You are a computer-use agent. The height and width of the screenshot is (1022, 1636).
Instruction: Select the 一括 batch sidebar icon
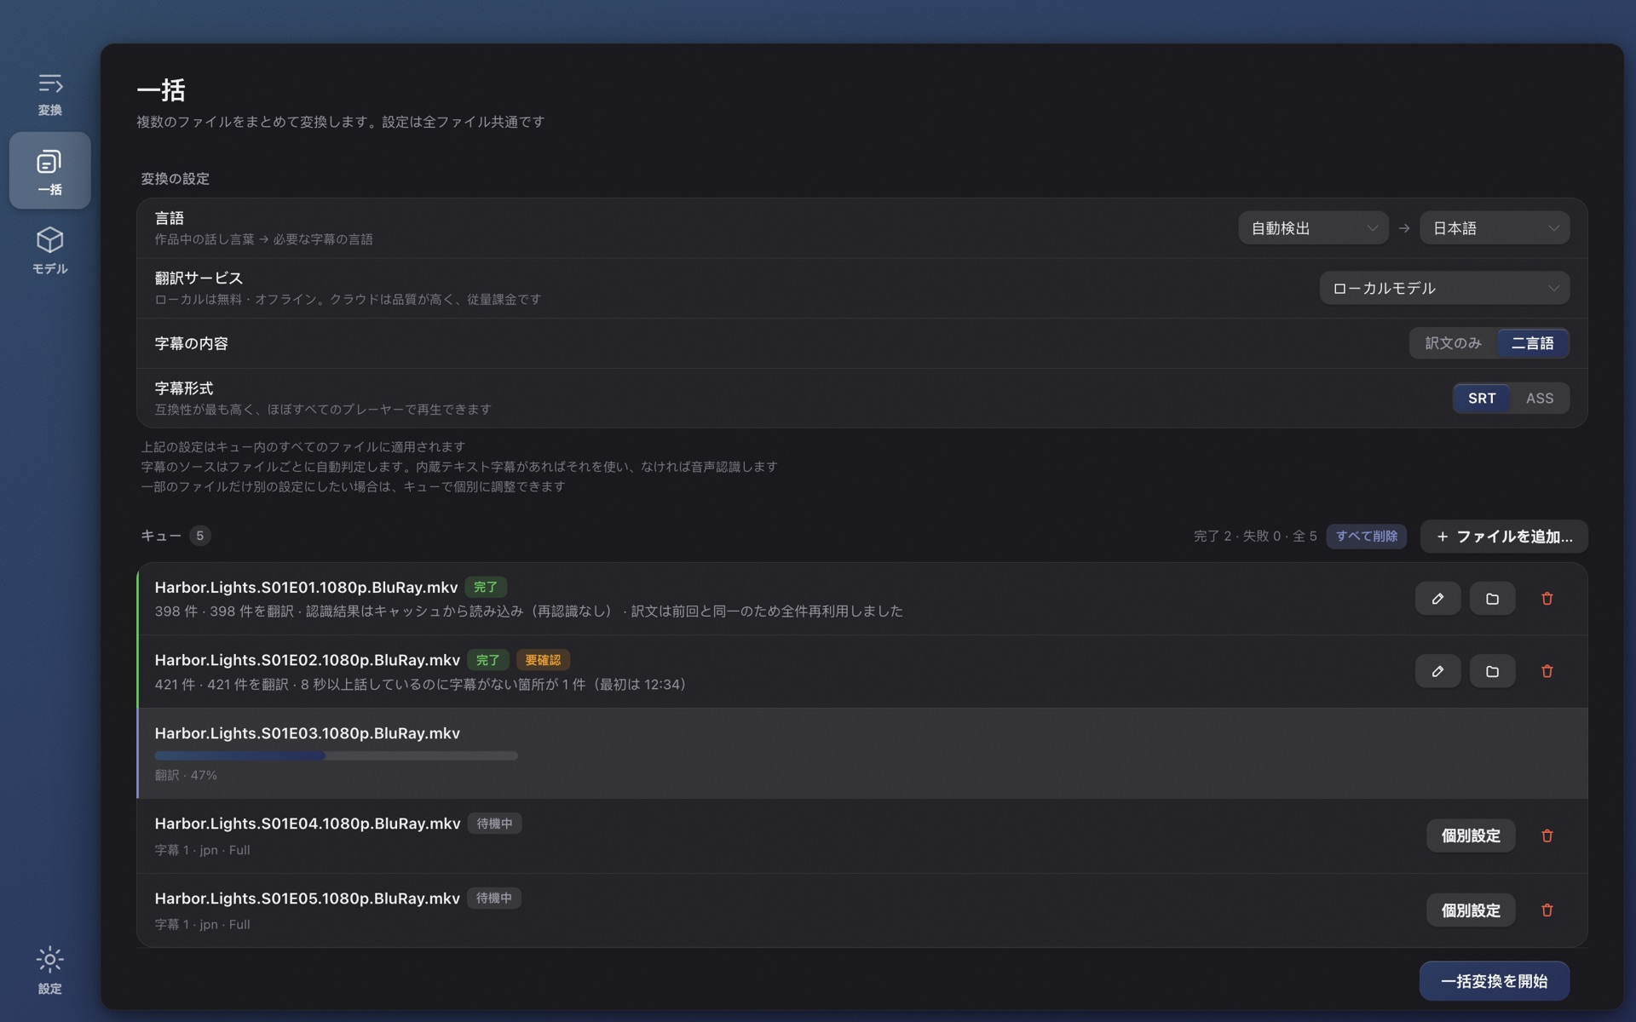49,170
